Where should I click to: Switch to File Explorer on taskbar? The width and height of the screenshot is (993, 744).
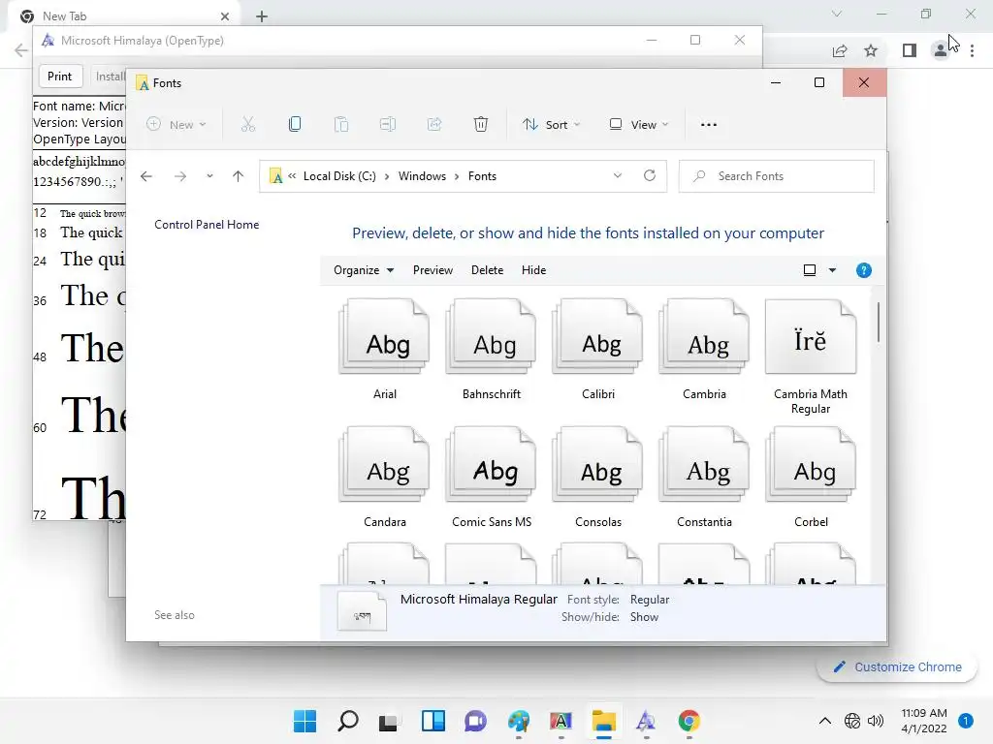pos(604,721)
